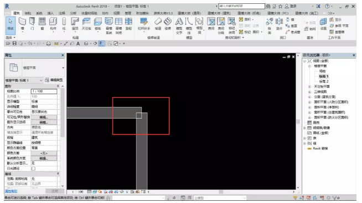Pick the Curtain Grid (幕墙网格) tool
This screenshot has width=362, height=203.
[118, 25]
